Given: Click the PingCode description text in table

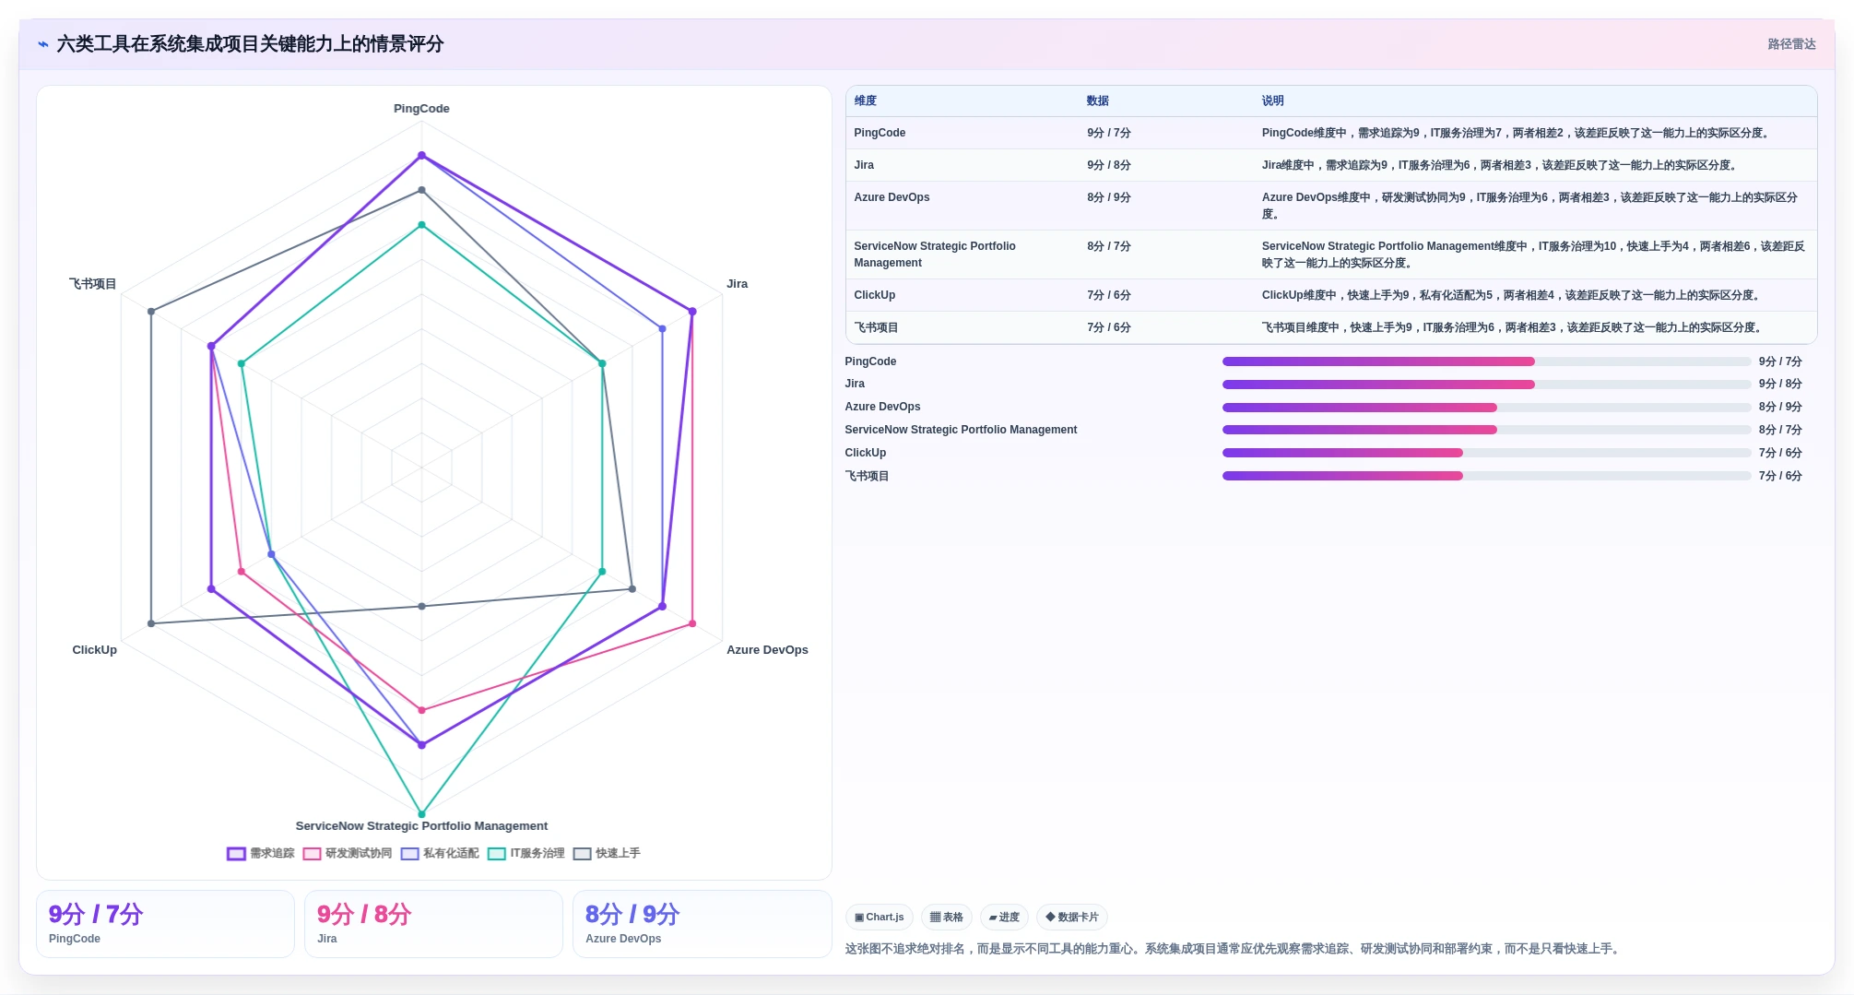Looking at the screenshot, I should click(1517, 133).
